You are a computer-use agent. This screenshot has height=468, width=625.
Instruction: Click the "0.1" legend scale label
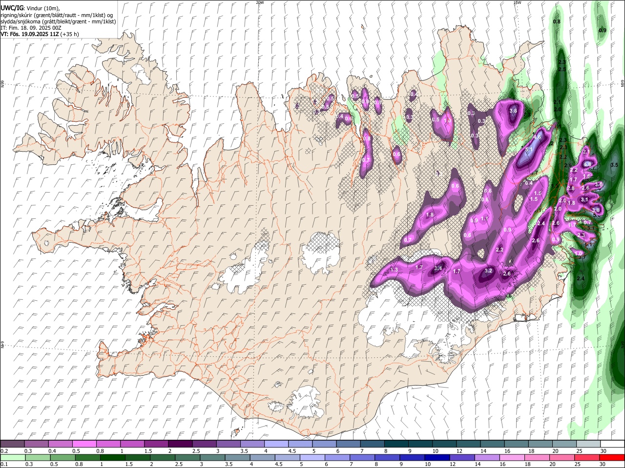point(3,464)
